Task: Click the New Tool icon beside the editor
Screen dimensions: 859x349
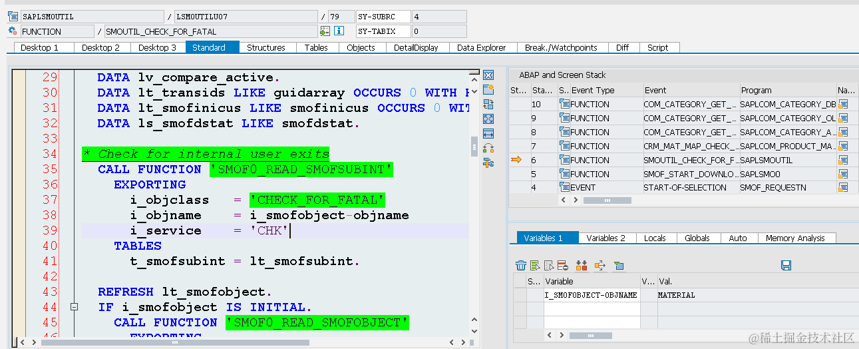Action: (488, 89)
